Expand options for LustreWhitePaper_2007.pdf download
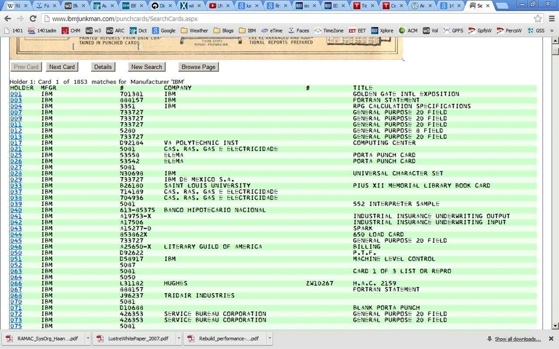Screen dimensions: 559x349 (x=177, y=339)
